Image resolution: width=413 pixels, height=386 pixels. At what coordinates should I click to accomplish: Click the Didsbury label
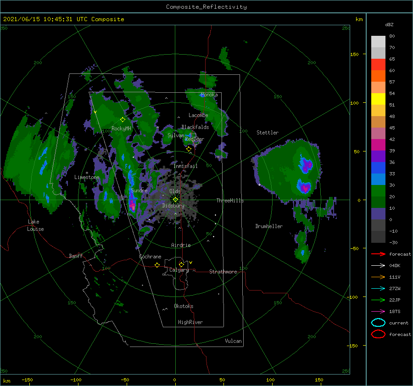pyautogui.click(x=173, y=206)
